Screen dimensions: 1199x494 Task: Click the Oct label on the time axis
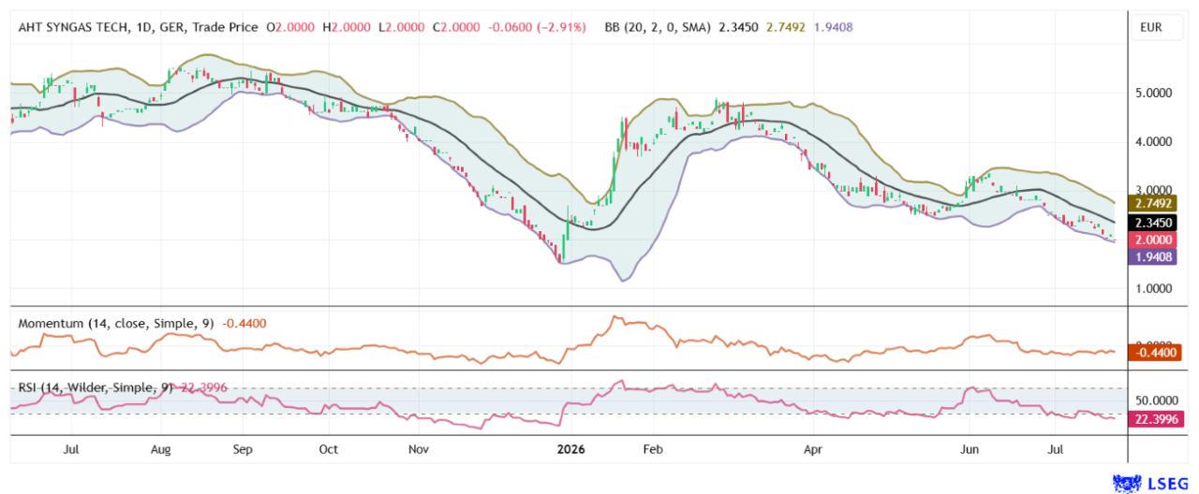coord(329,450)
